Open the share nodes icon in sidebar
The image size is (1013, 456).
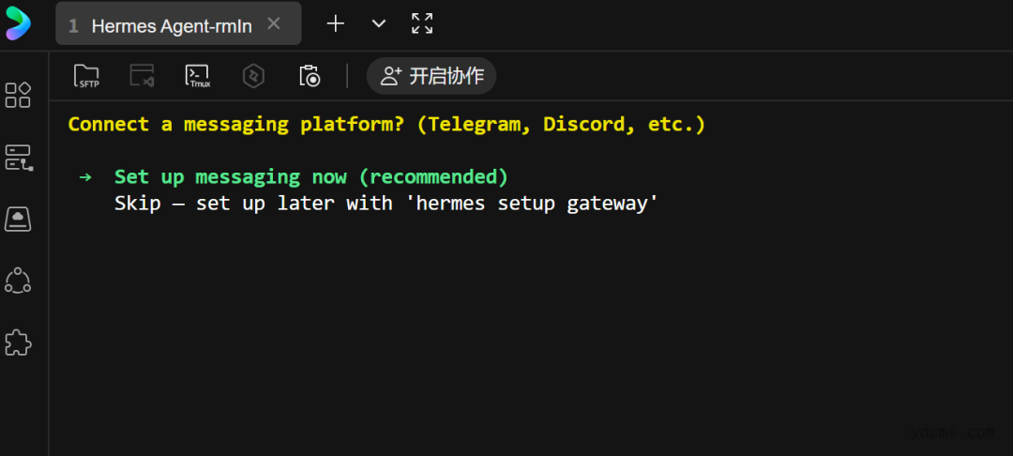coord(18,281)
